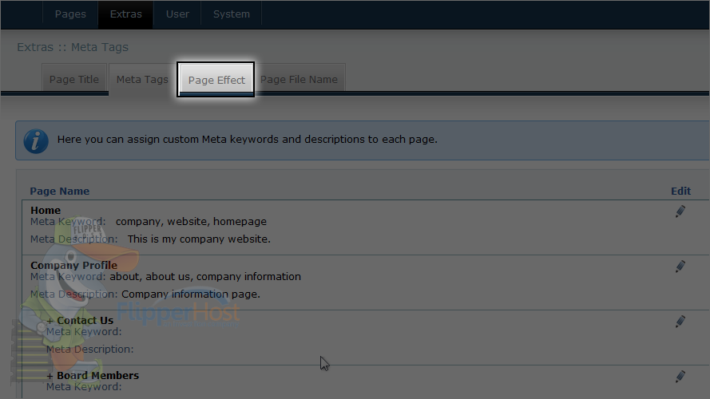Edit Home page meta tags pencil icon

(x=680, y=211)
